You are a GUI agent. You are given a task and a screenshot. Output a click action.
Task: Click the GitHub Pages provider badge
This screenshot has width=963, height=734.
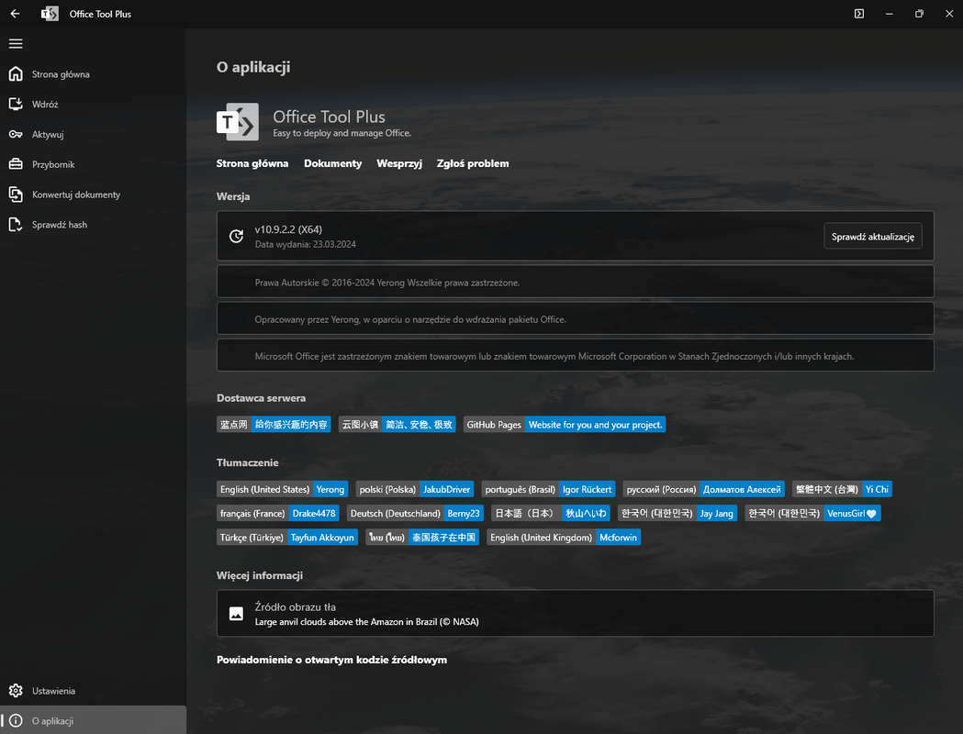point(565,424)
